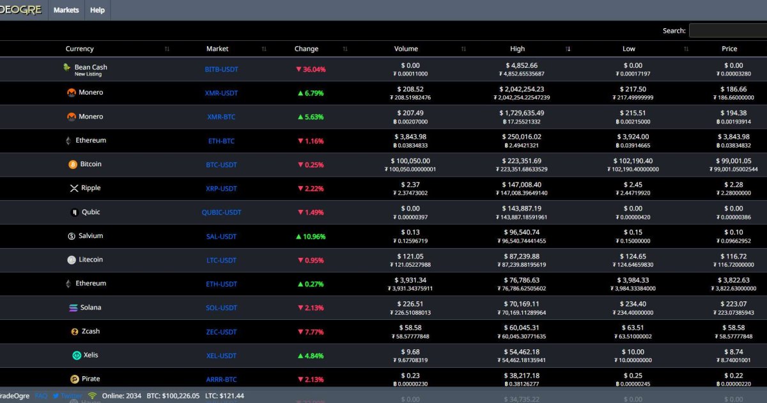Click the Qubic coin icon
The image size is (767, 403).
[74, 212]
